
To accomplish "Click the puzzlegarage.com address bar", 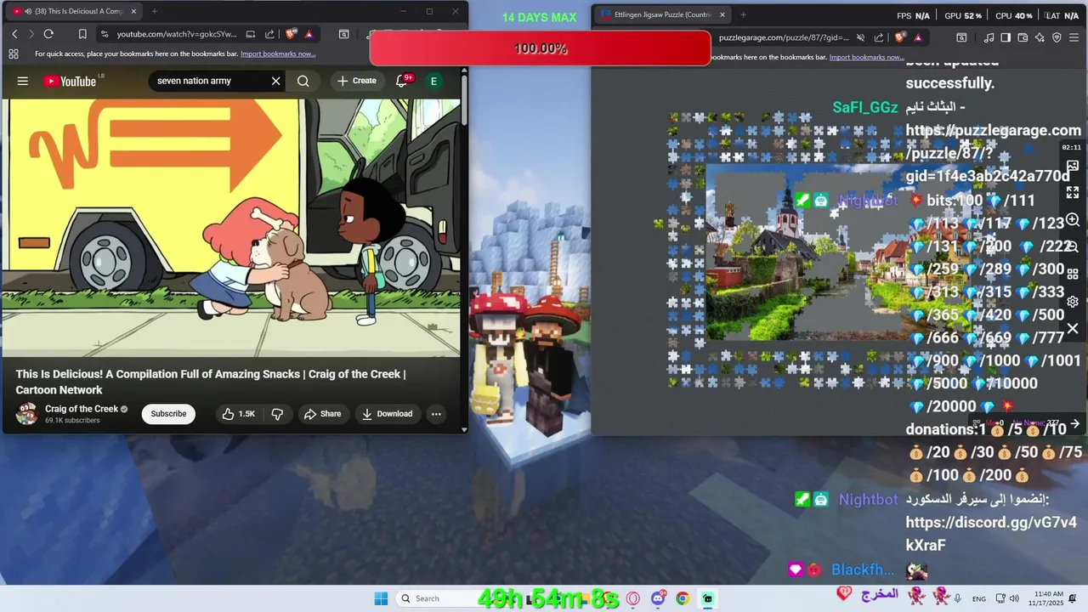I will tap(784, 37).
